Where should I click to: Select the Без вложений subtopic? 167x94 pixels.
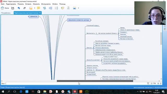click(91, 72)
